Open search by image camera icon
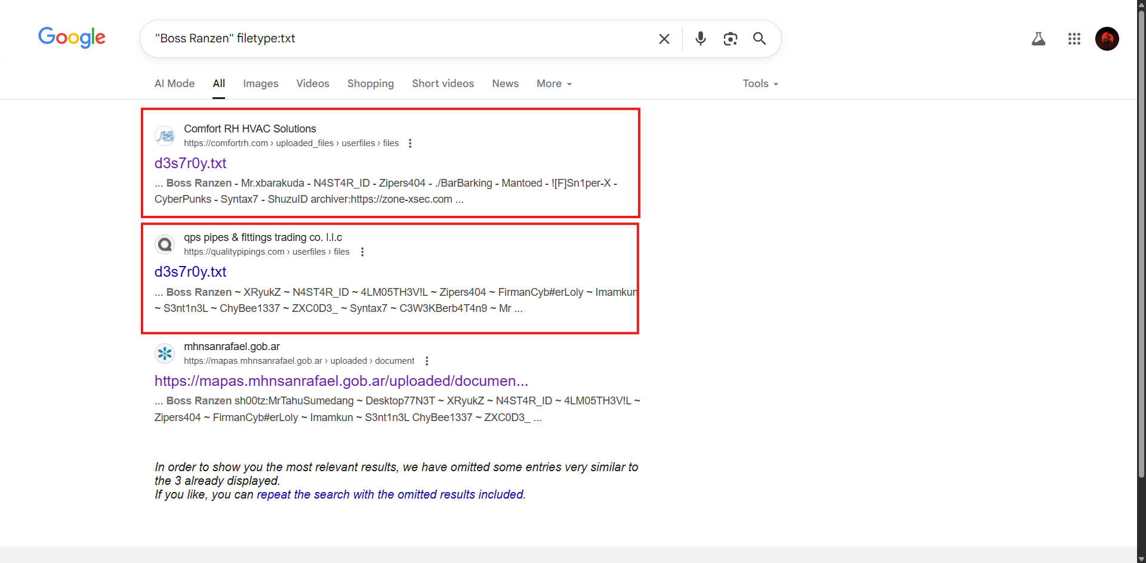The width and height of the screenshot is (1146, 563). [x=730, y=39]
